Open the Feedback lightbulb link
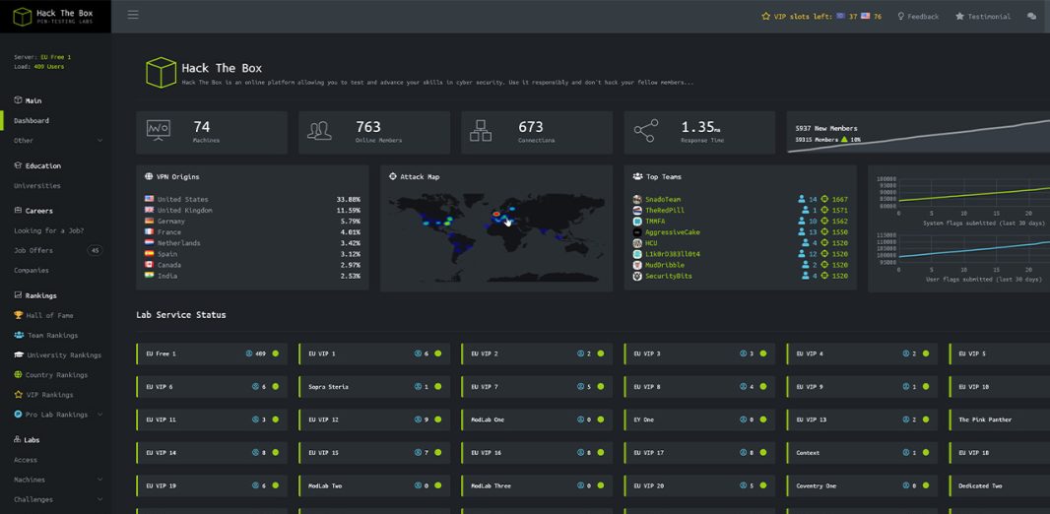Viewport: 1050px width, 514px height. (918, 16)
